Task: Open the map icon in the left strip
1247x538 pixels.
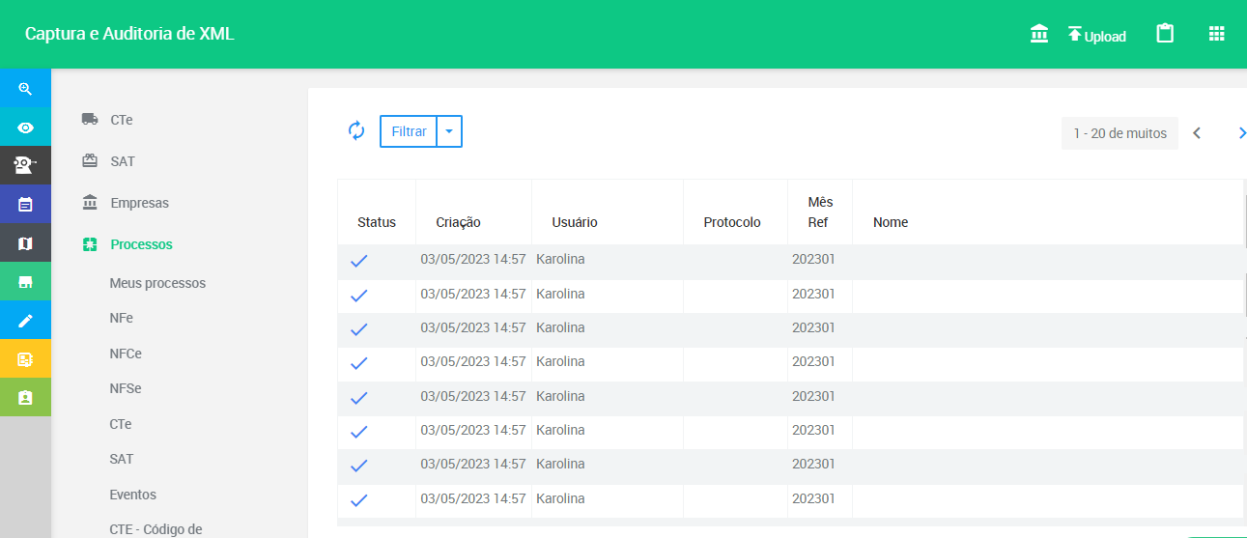Action: click(x=25, y=243)
